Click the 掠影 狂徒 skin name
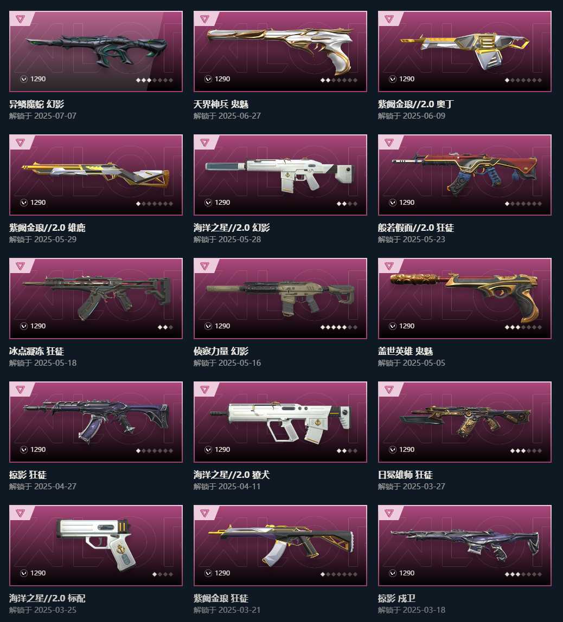The width and height of the screenshot is (563, 622). [x=28, y=475]
